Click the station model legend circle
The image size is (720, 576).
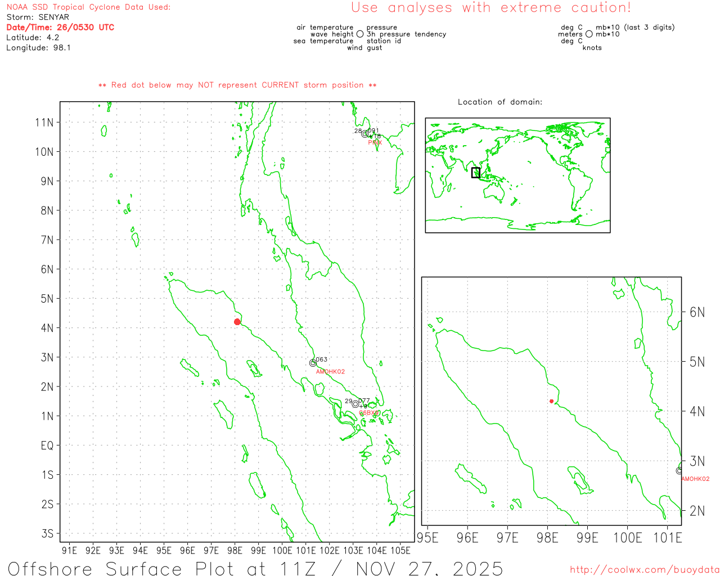tap(360, 34)
